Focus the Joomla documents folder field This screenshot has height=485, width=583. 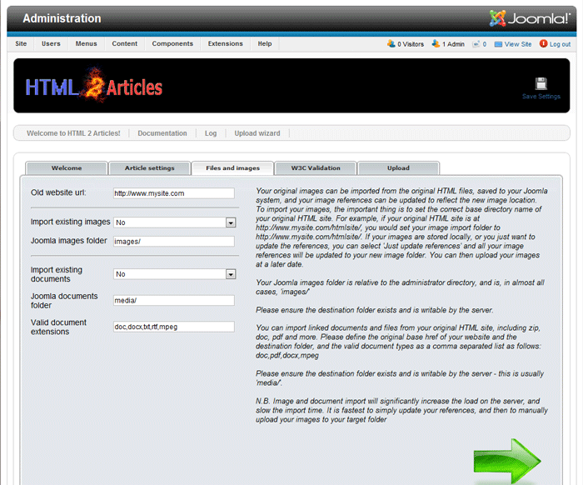click(x=174, y=301)
